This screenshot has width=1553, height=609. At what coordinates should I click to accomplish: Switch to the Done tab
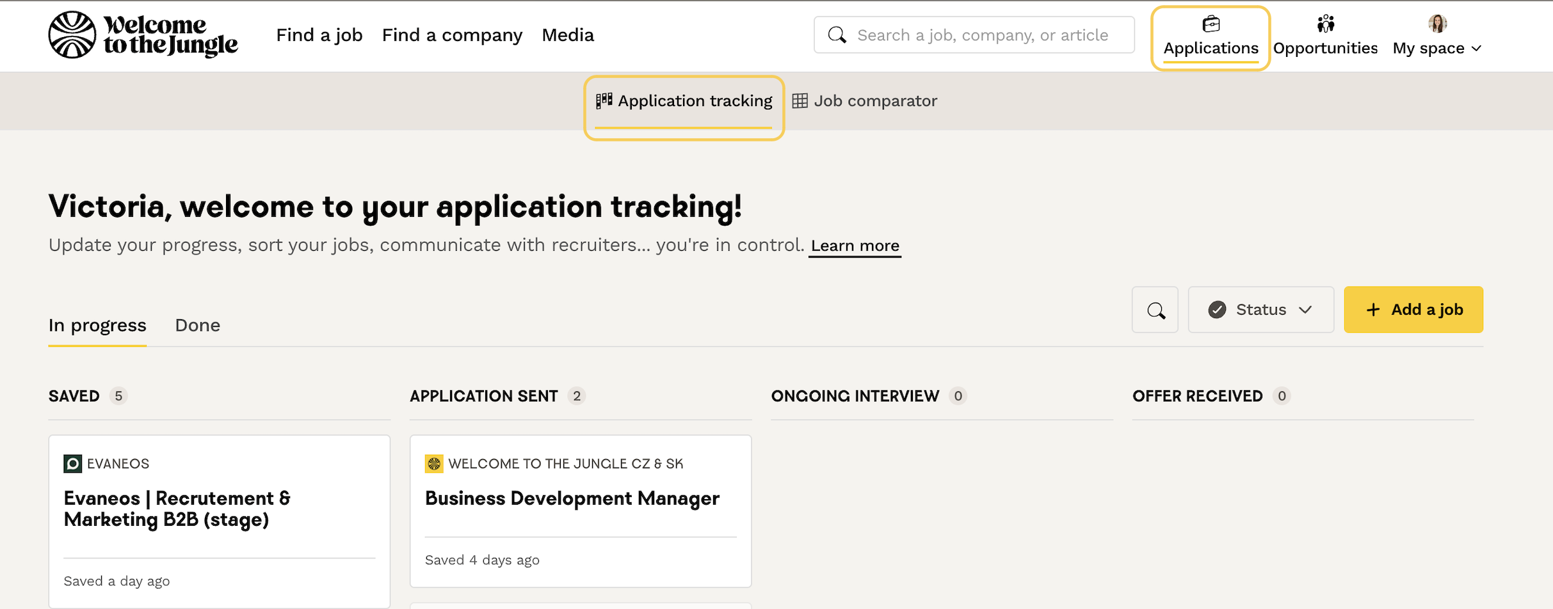tap(197, 326)
